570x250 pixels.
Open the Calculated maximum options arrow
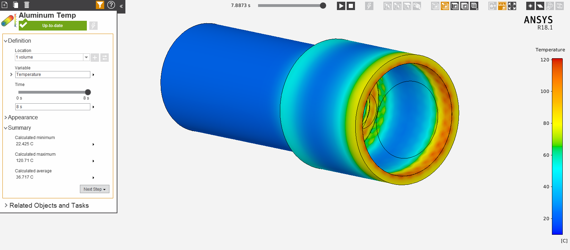tap(93, 161)
